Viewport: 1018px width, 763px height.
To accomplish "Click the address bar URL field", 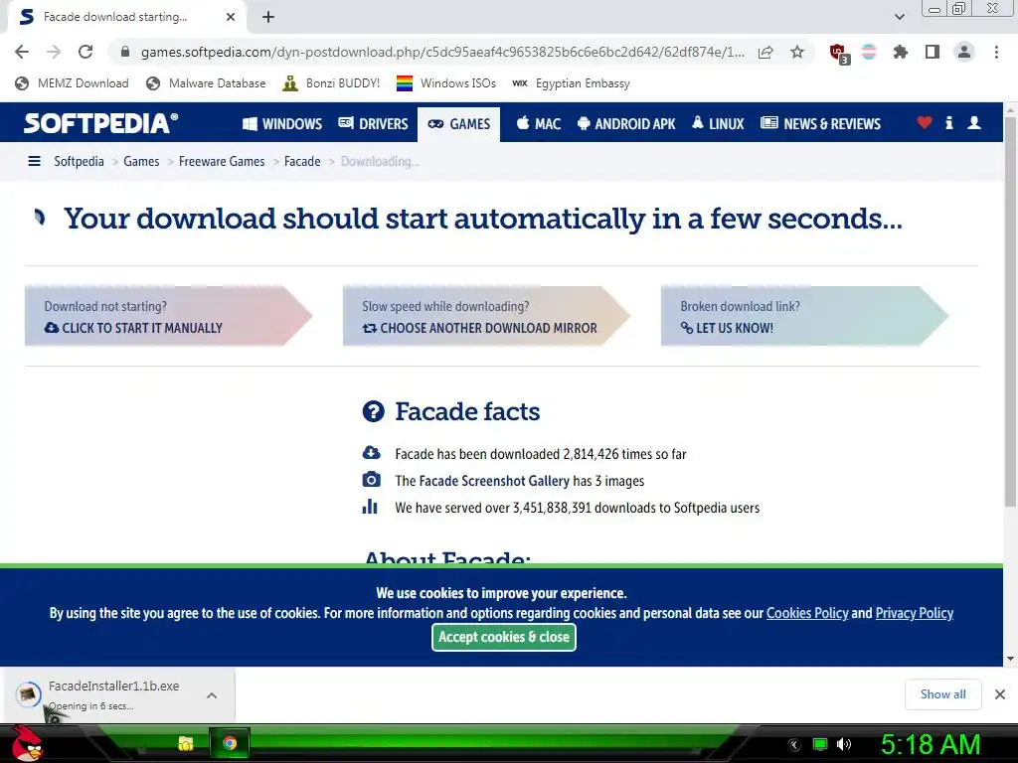I will pos(441,52).
